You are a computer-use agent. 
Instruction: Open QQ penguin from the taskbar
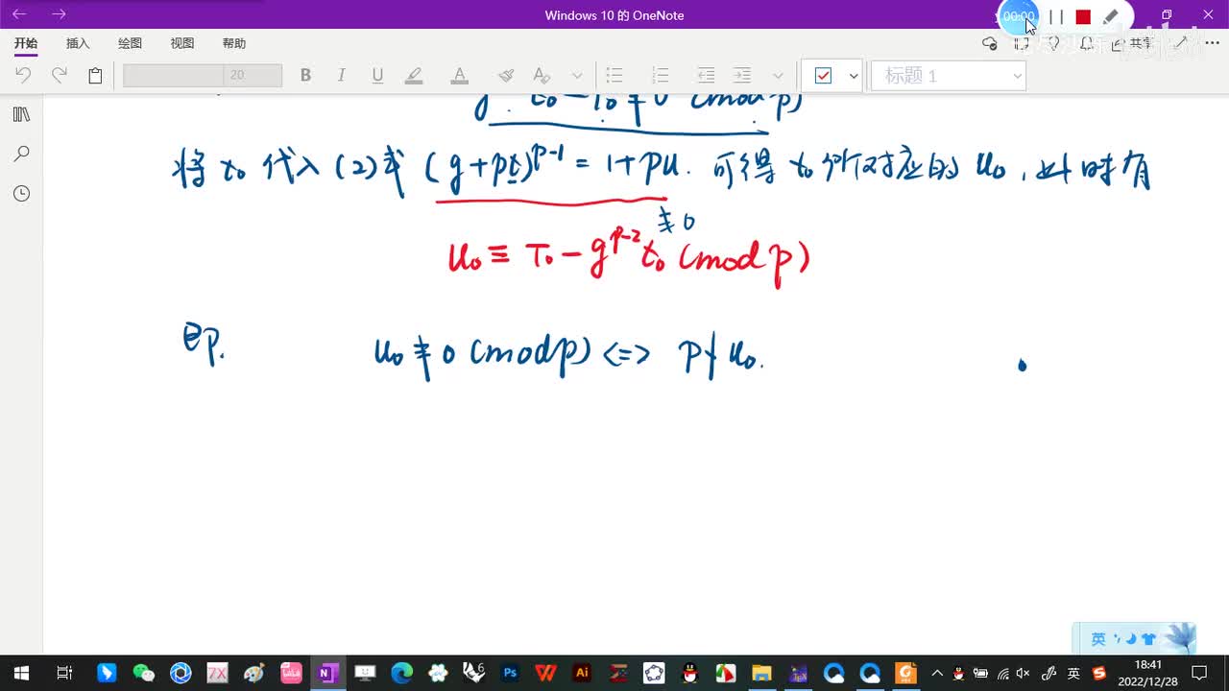[689, 673]
